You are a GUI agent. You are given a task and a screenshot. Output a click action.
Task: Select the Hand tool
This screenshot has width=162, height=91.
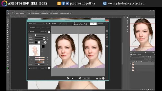tap(8, 60)
